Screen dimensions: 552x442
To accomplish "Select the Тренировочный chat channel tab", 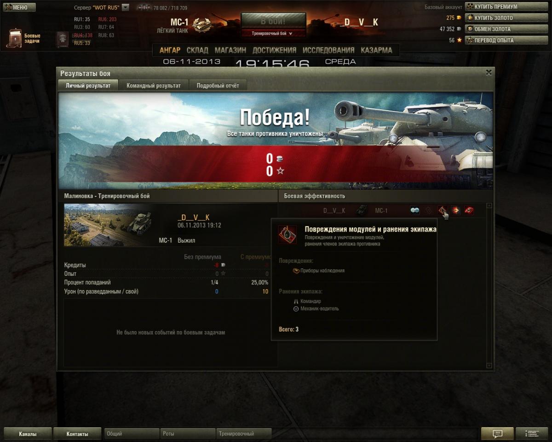I will click(x=244, y=434).
